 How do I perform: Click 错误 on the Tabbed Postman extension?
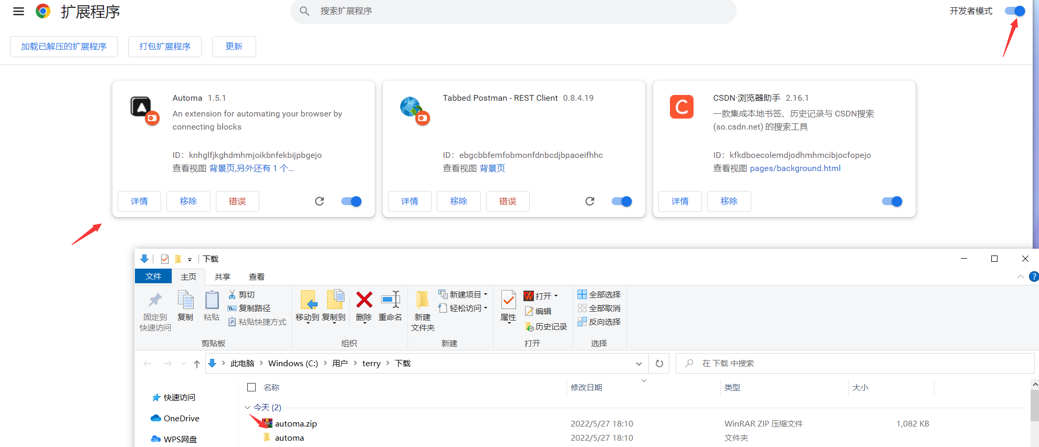tap(508, 201)
